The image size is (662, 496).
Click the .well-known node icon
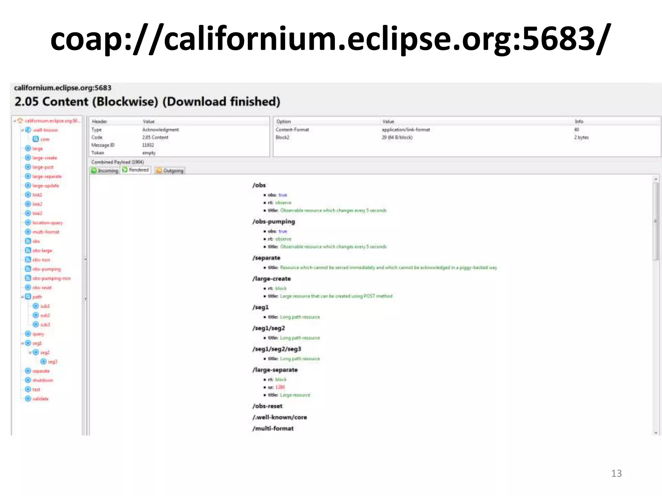(x=28, y=130)
